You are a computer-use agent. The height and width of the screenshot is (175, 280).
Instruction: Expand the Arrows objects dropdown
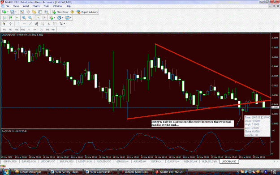pos(64,24)
